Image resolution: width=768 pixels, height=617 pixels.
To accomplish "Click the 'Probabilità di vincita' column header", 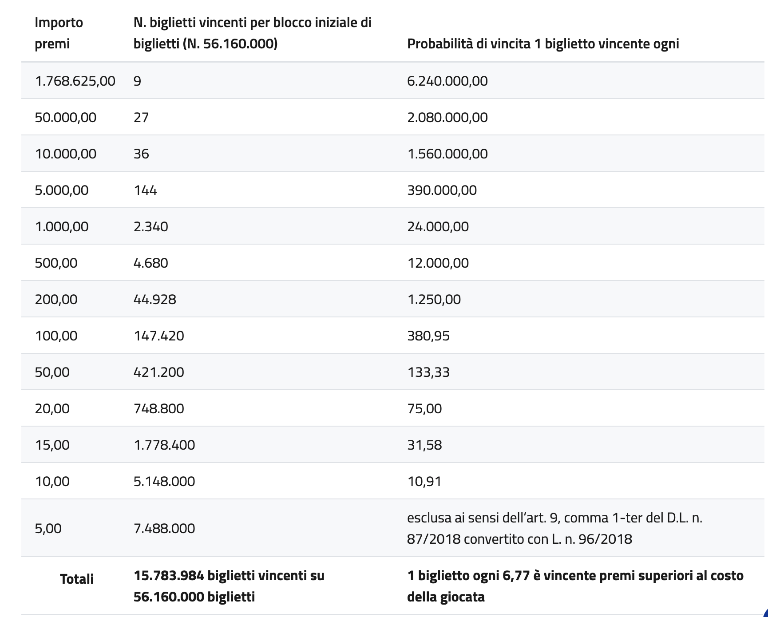I will pos(542,44).
